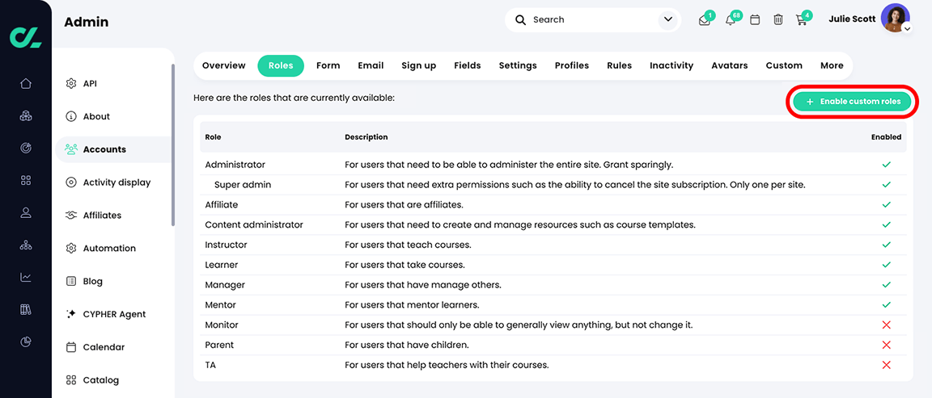Open the Fields tab
Screen dimensions: 932x398
point(467,65)
